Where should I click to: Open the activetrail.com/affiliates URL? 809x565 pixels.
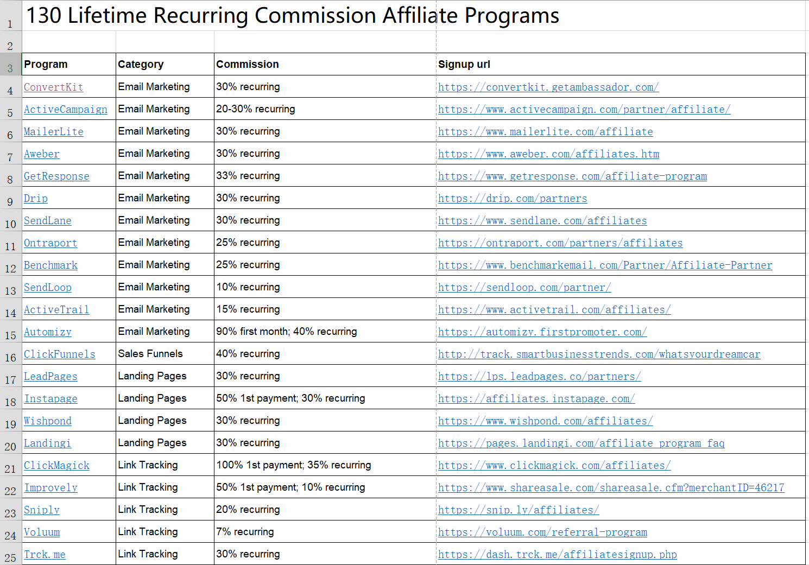point(554,309)
